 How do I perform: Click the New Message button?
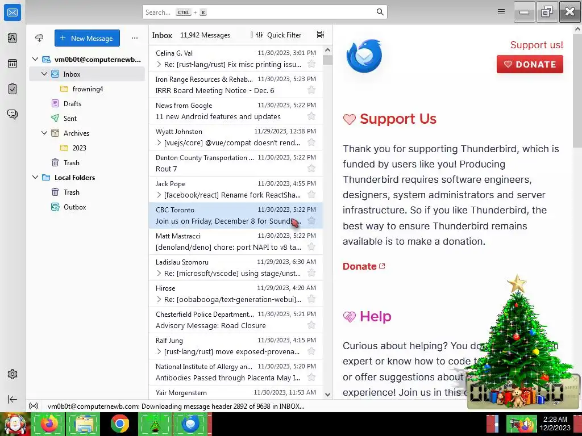[87, 38]
